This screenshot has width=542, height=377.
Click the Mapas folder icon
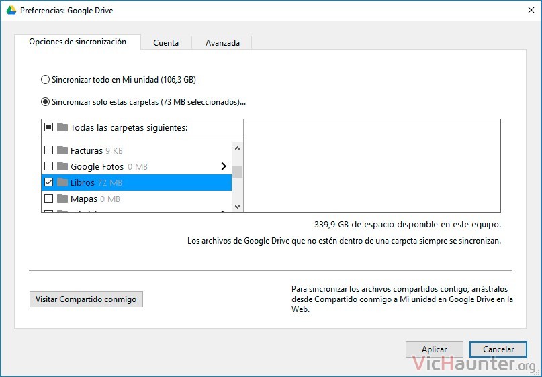click(62, 199)
